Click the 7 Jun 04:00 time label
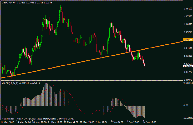 click(x=117, y=122)
